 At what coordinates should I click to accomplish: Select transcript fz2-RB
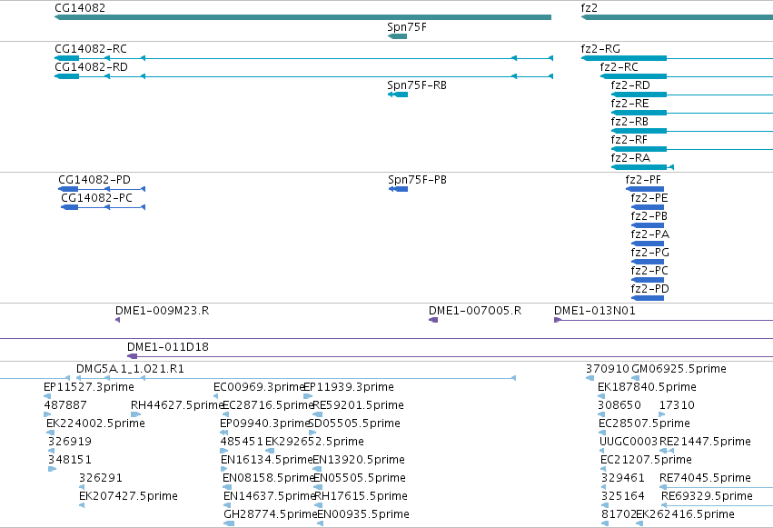point(692,131)
